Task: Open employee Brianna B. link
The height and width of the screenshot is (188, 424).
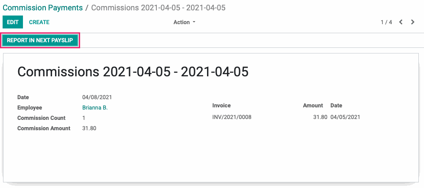Action: pyautogui.click(x=95, y=107)
